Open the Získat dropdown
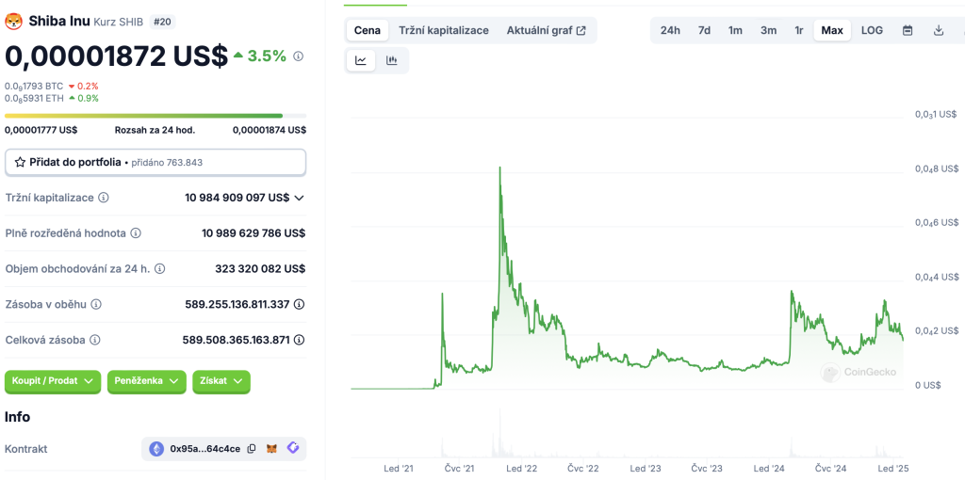Image resolution: width=965 pixels, height=480 pixels. [221, 381]
